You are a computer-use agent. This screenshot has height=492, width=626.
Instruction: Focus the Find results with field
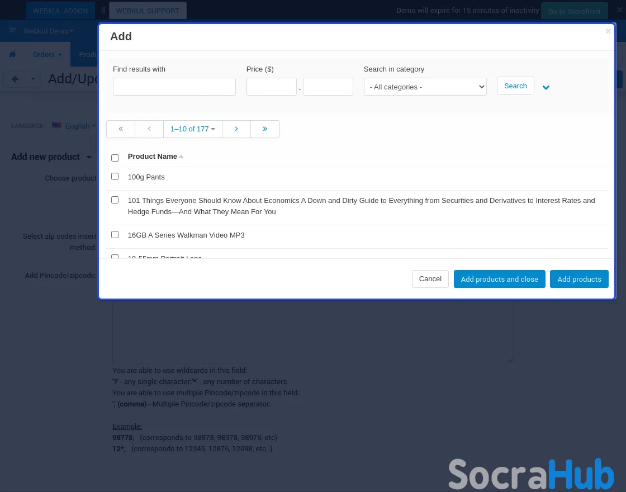[x=174, y=87]
